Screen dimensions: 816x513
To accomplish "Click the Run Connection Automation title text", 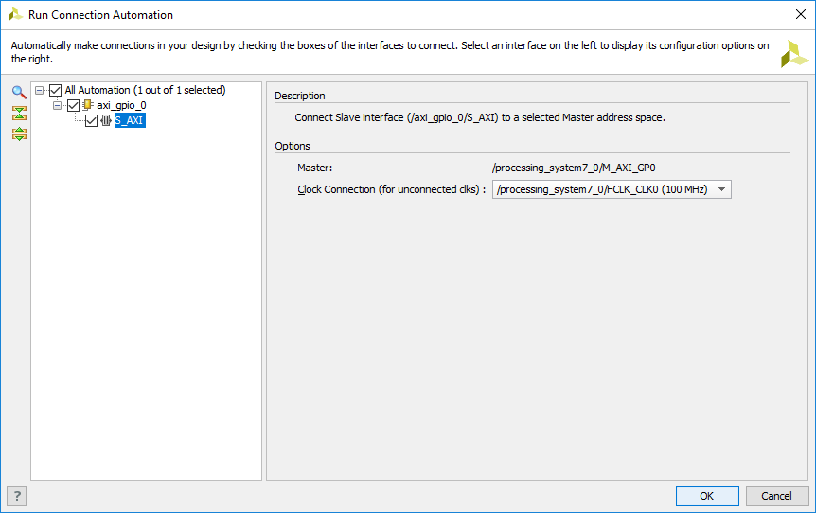I will pos(100,15).
